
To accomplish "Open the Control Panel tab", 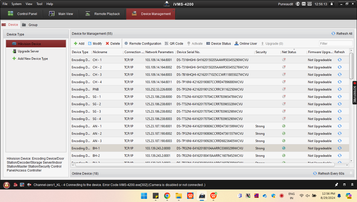I will 23,14.
